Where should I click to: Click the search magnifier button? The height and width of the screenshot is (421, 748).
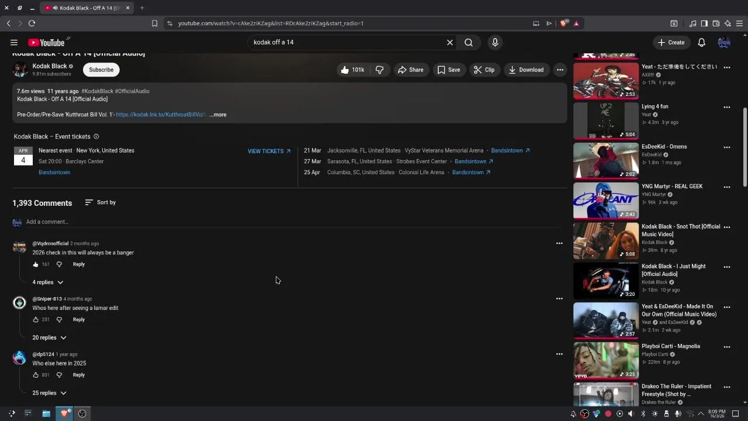469,42
